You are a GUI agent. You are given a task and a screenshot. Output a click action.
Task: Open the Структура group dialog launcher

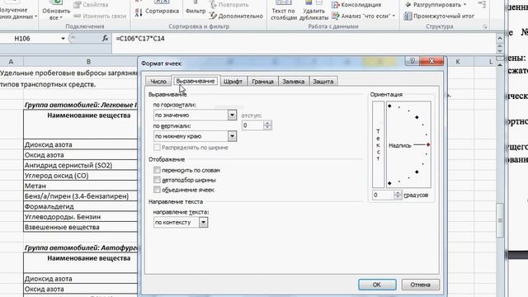[x=485, y=26]
